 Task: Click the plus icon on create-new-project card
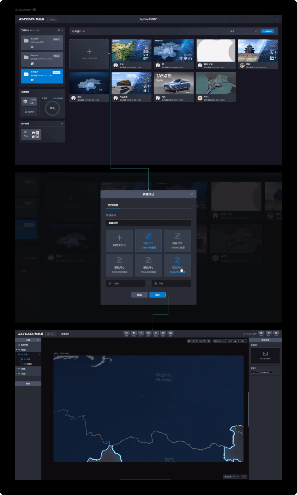[x=89, y=51]
